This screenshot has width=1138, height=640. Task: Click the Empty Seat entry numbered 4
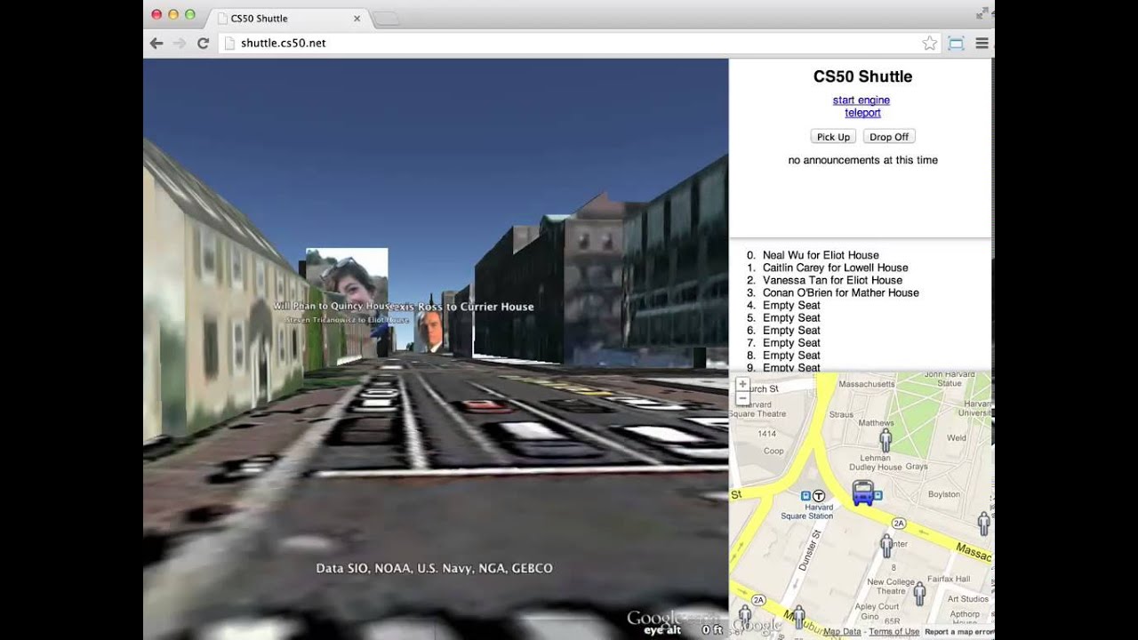[791, 305]
